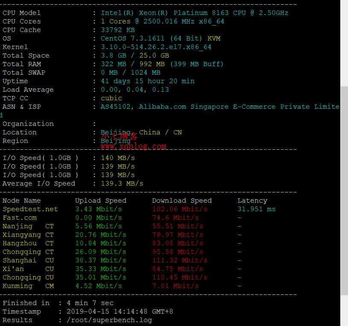The width and height of the screenshot is (348, 326).
Task: Click the 'Download Speed' column header
Action: (x=182, y=201)
